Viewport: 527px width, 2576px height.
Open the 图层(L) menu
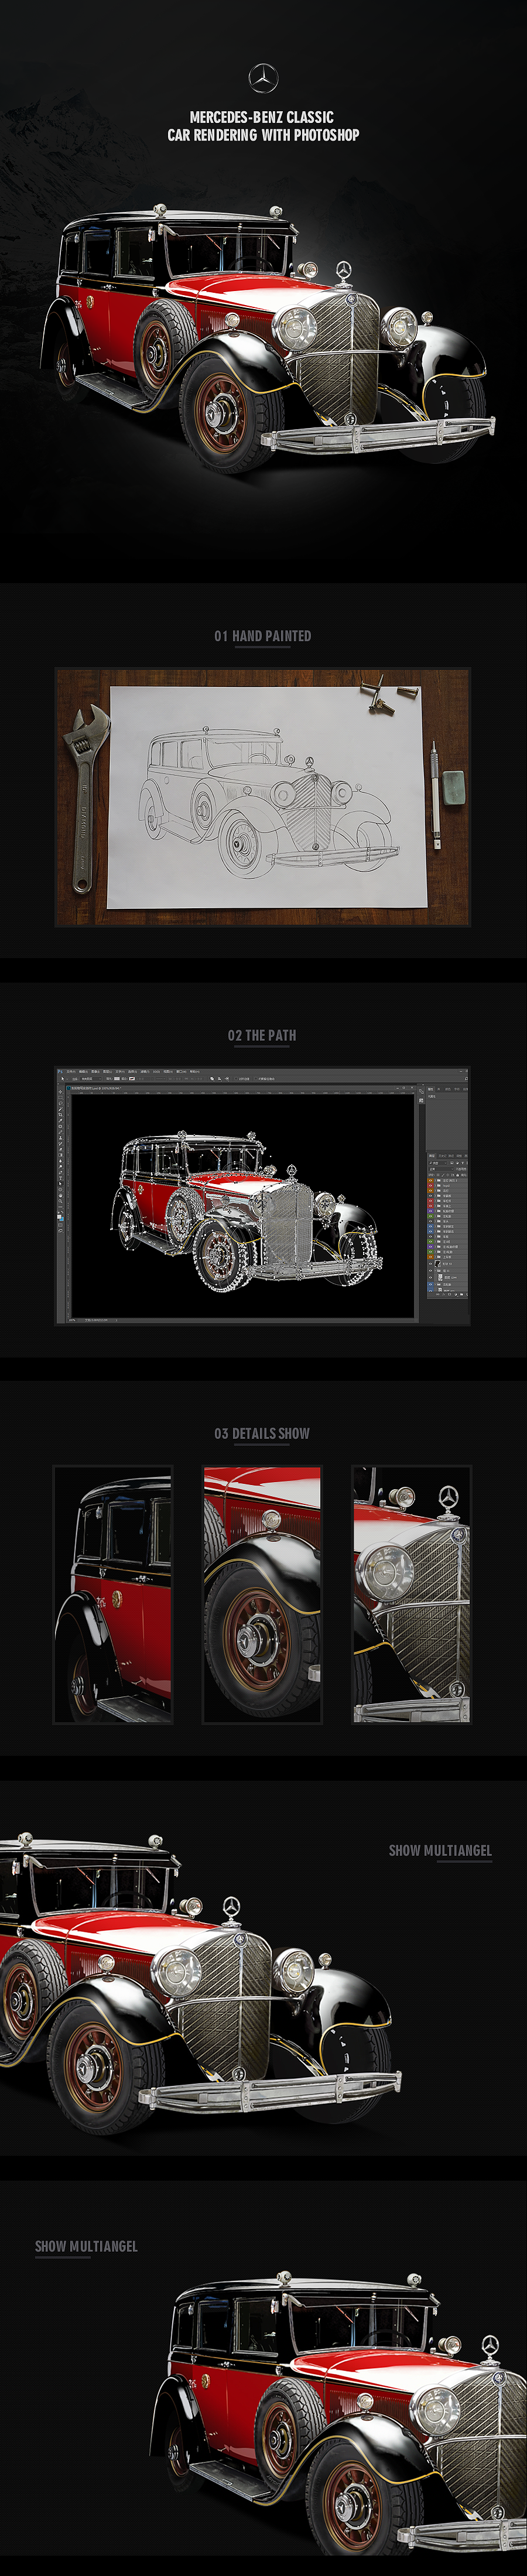(107, 1072)
